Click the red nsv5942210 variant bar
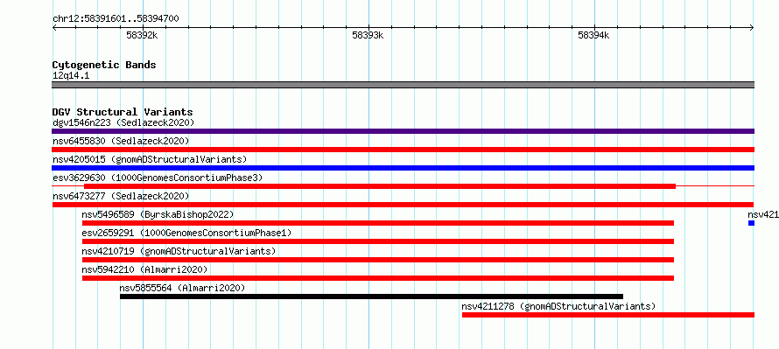779x349 pixels. (x=377, y=278)
